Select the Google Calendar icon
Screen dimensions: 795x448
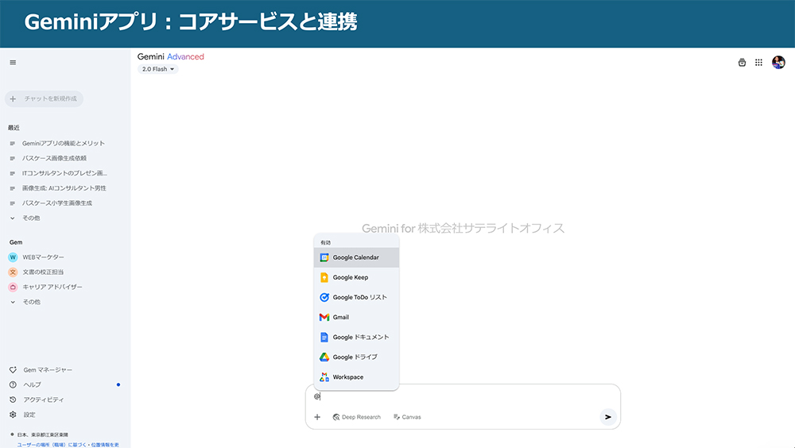(324, 257)
